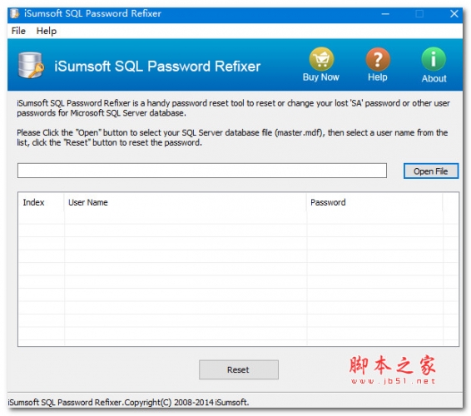This screenshot has height=416, width=471.
Task: Close the iSumsoft SQL Password Refixer window
Action: [x=454, y=14]
